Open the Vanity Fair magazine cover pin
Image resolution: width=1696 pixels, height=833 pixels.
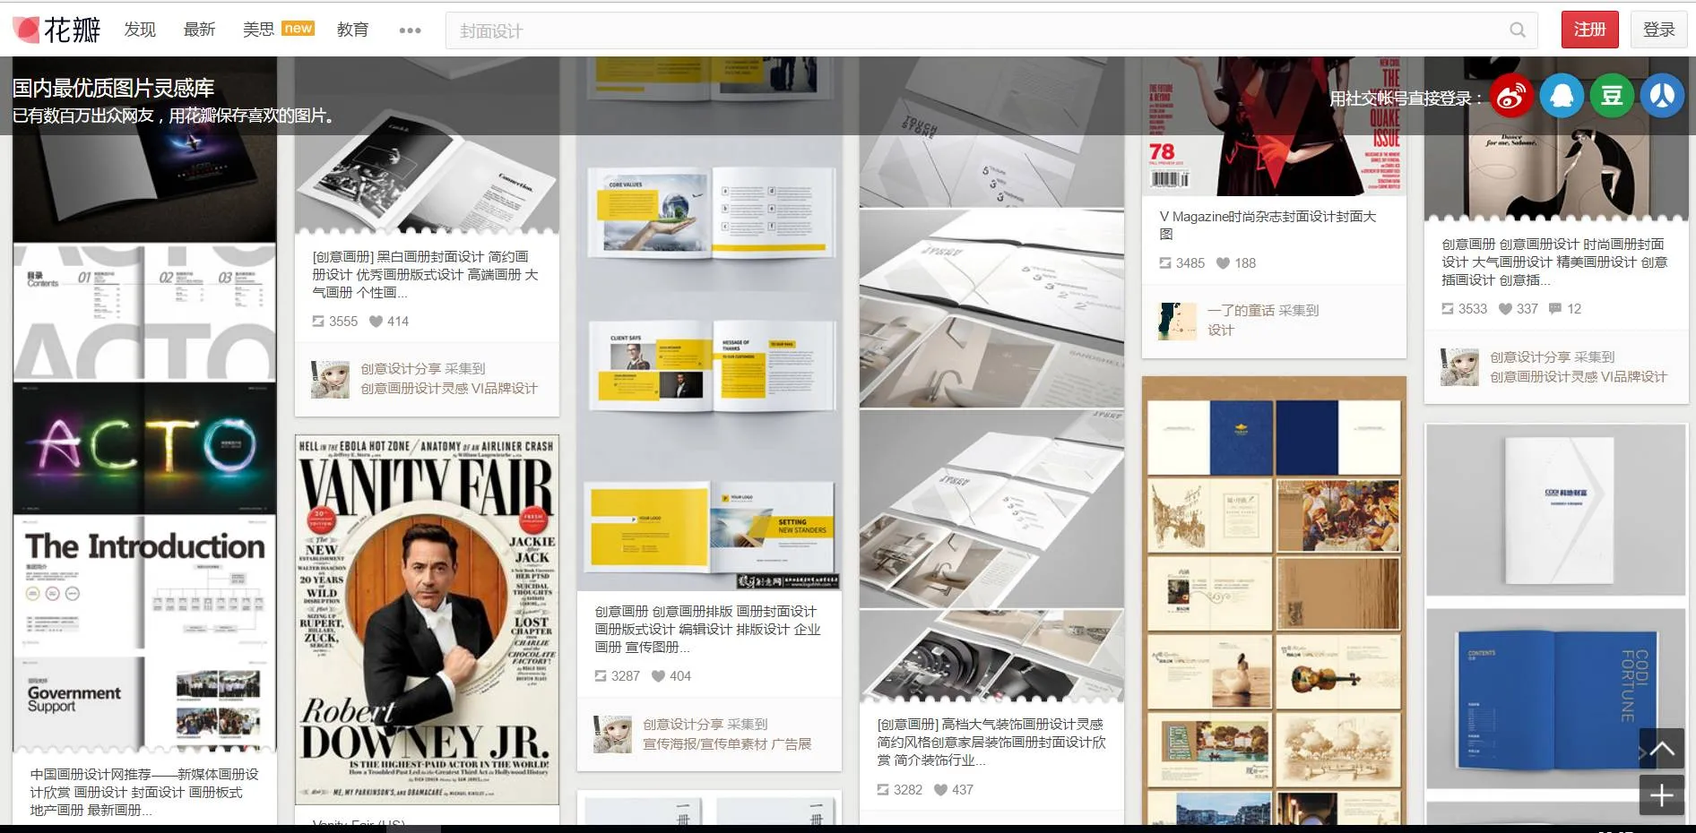428,620
